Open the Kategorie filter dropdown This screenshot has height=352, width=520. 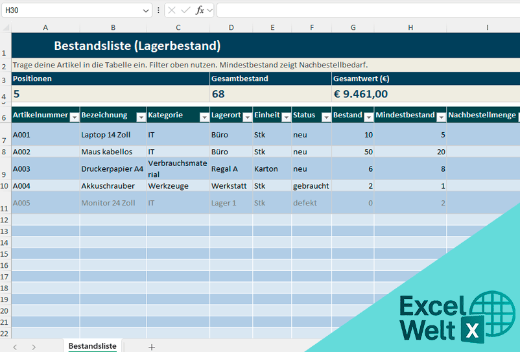(x=204, y=117)
